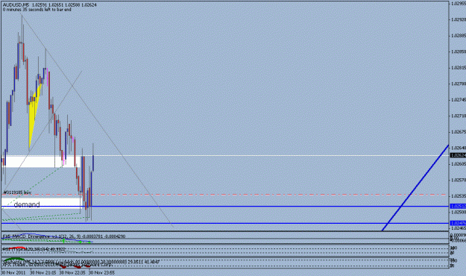The image size is (466, 276).
Task: Click the RSI indicator label
Action: [x=34, y=249]
